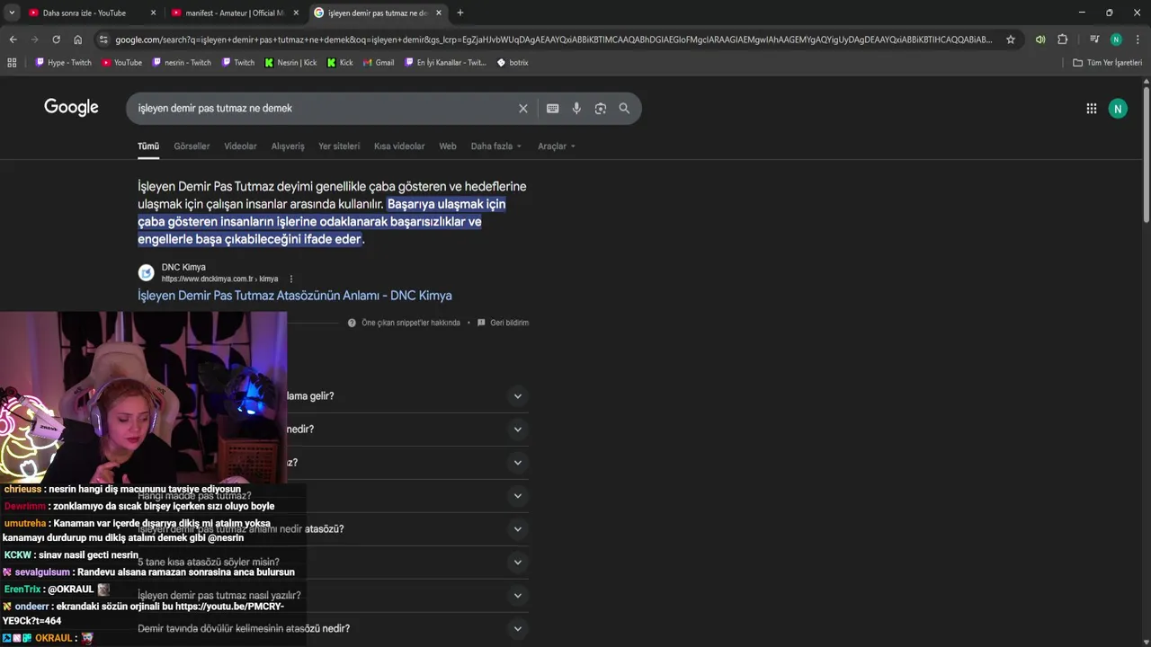This screenshot has width=1151, height=647.
Task: Click the Google logo
Action: pyautogui.click(x=71, y=108)
